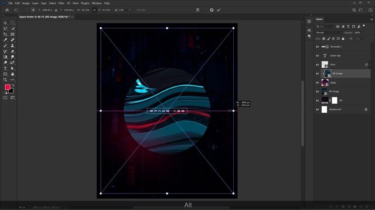This screenshot has width=375, height=210.
Task: Open the Layers panel options menu
Action: [371, 19]
